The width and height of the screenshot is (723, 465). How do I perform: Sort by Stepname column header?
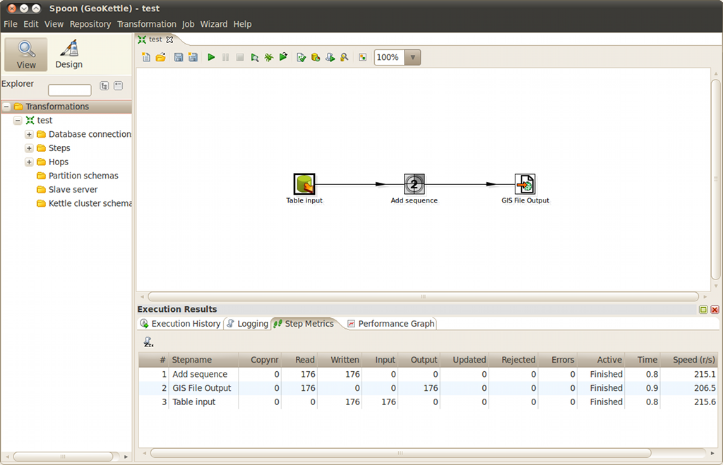tap(203, 360)
